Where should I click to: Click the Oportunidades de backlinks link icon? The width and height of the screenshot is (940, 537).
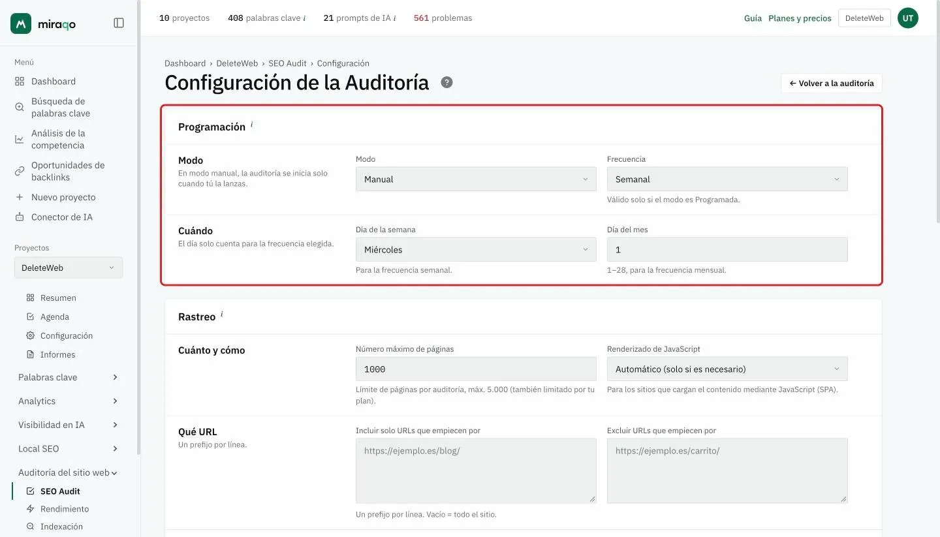pyautogui.click(x=20, y=171)
